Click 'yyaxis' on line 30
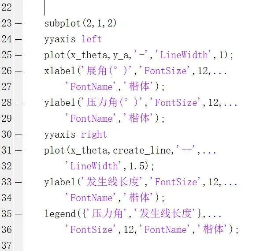256x251 pixels. point(60,135)
